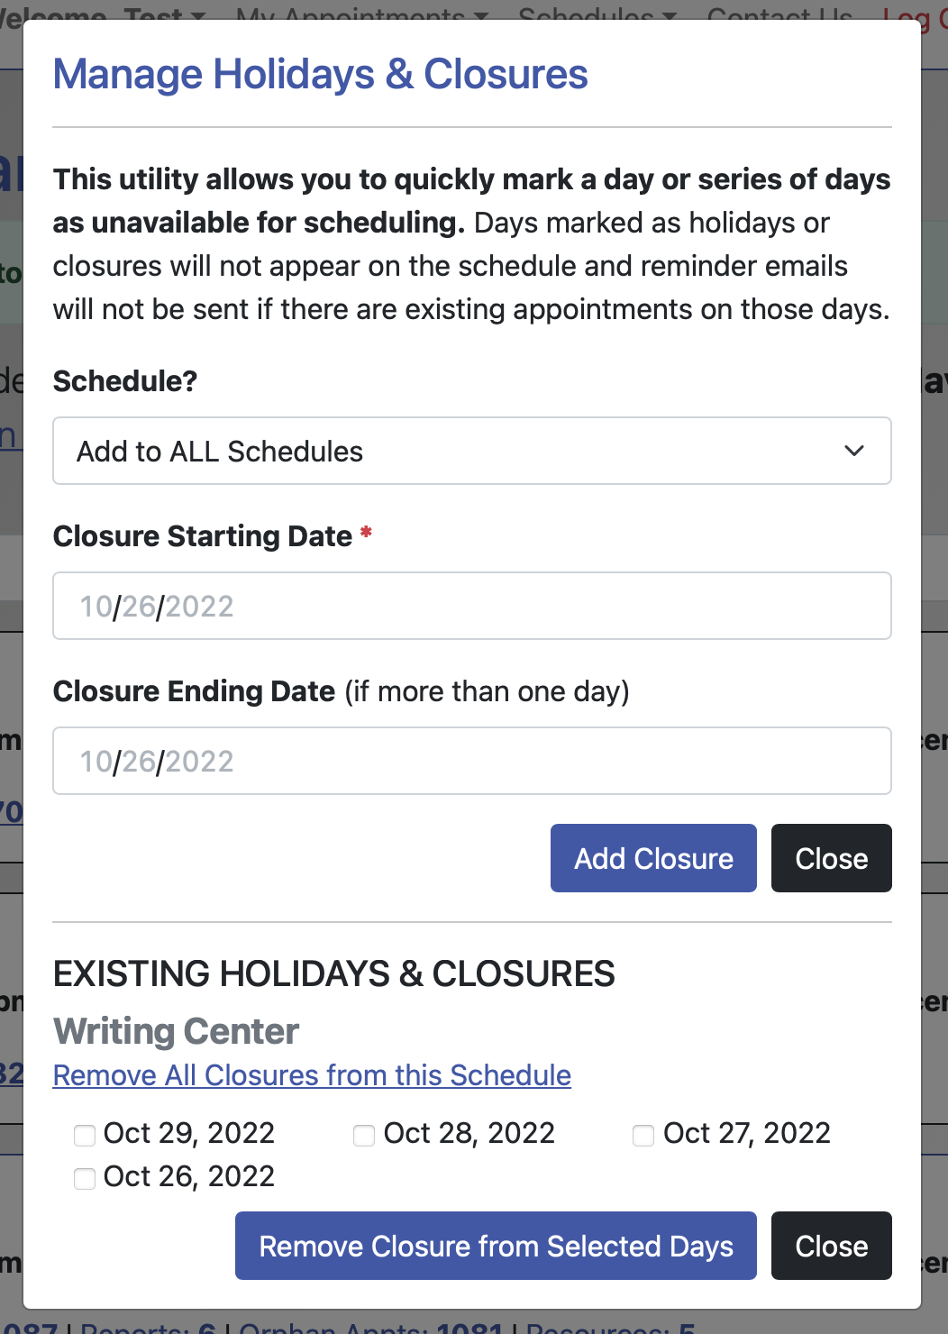Check the Oct 29, 2022 checkbox
948x1334 pixels.
tap(85, 1135)
